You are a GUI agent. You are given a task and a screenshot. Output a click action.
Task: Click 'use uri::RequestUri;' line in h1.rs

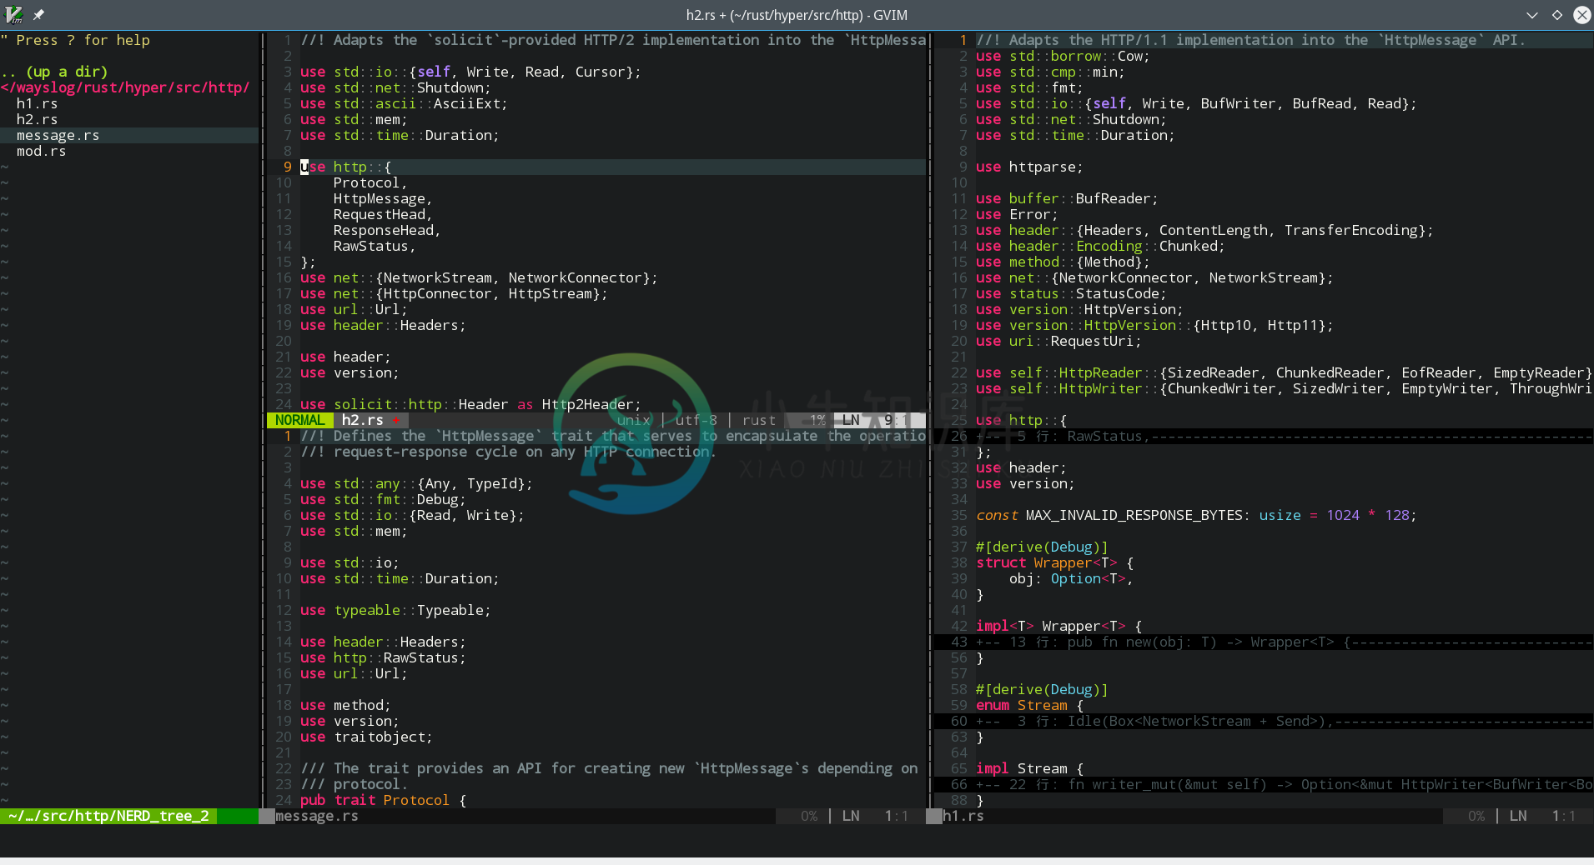[1058, 341]
